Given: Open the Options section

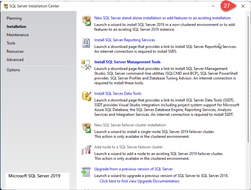Looking at the screenshot, I should pyautogui.click(x=13, y=70).
